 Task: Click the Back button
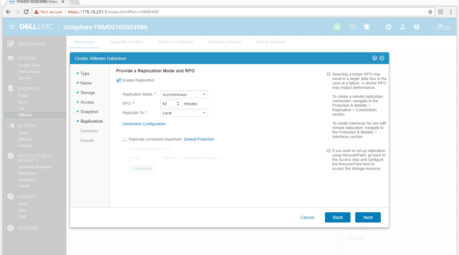[338, 217]
